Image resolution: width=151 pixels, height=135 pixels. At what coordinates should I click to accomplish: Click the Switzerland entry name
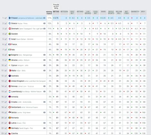tap(16, 107)
